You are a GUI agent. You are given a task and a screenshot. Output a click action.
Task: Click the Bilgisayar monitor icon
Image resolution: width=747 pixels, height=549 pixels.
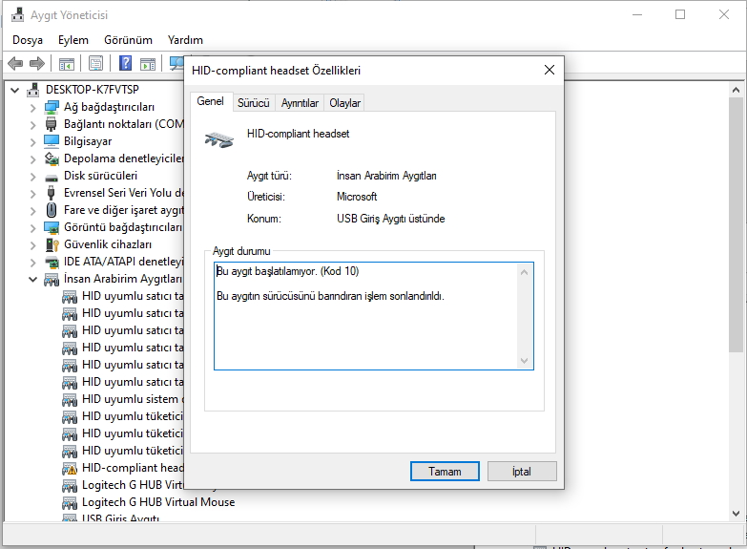click(52, 141)
